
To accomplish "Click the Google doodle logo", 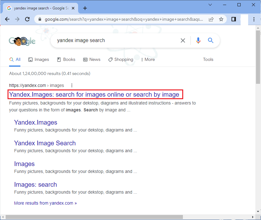I will tap(22, 41).
